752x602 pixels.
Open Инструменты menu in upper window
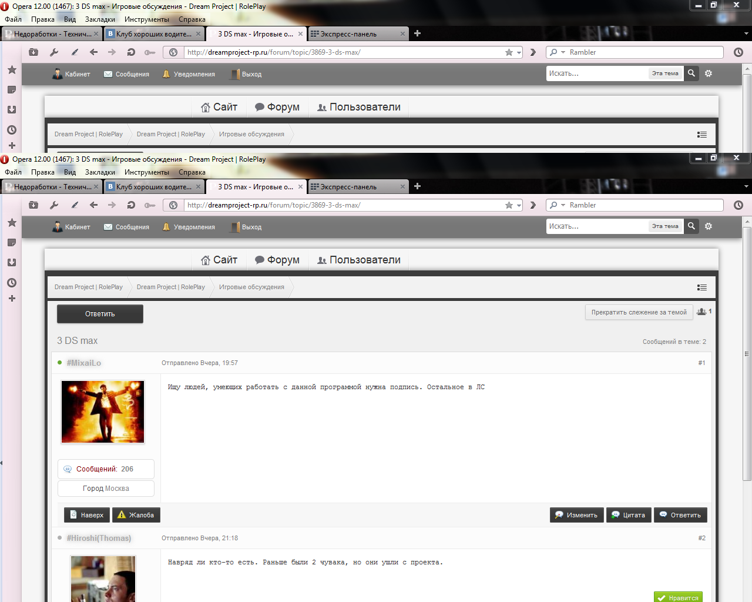click(147, 19)
